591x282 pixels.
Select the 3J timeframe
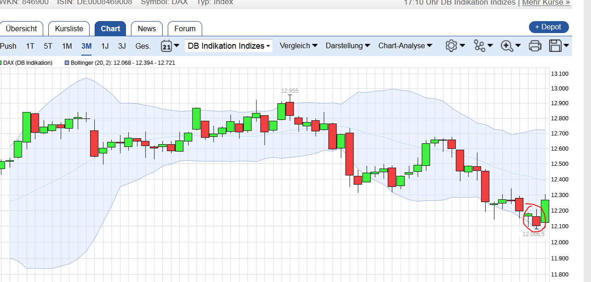[x=122, y=46]
